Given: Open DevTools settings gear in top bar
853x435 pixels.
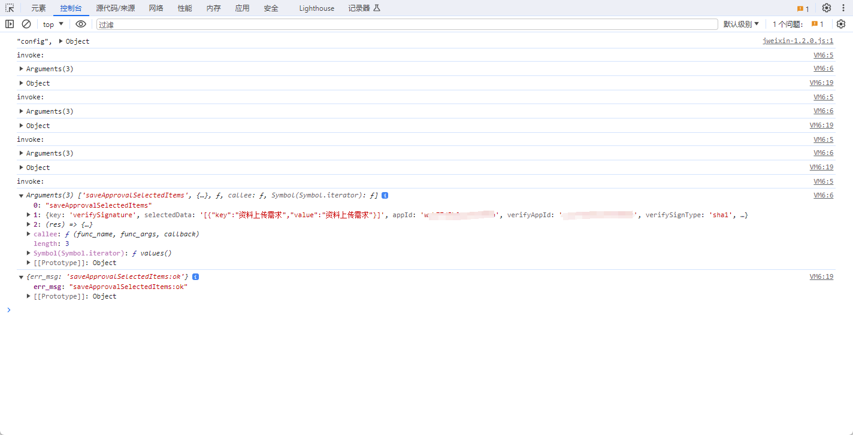Looking at the screenshot, I should [827, 8].
